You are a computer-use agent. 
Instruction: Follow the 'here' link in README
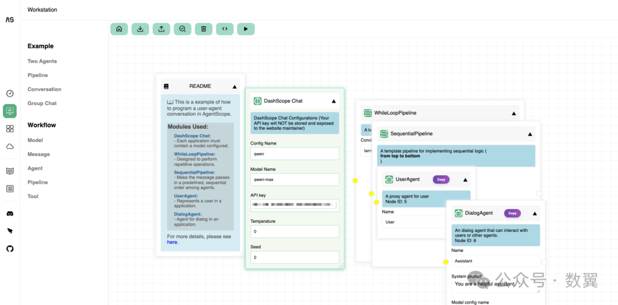pos(172,242)
